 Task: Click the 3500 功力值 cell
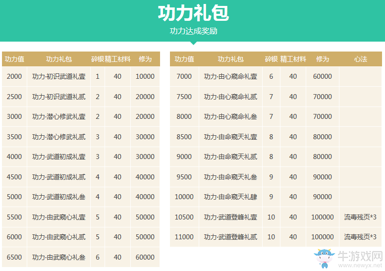click(x=14, y=136)
